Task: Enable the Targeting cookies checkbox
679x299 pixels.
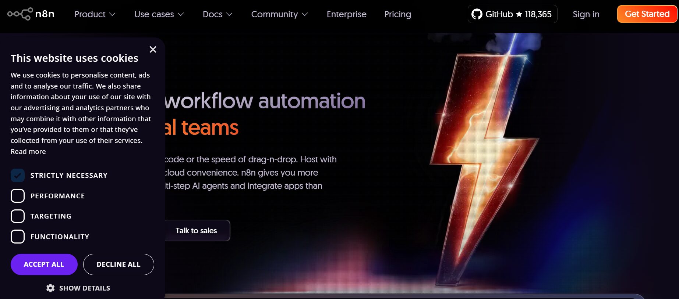Action: (x=18, y=216)
